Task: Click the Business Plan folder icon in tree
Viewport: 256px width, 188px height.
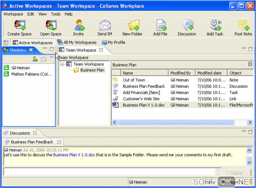Action: click(x=76, y=70)
